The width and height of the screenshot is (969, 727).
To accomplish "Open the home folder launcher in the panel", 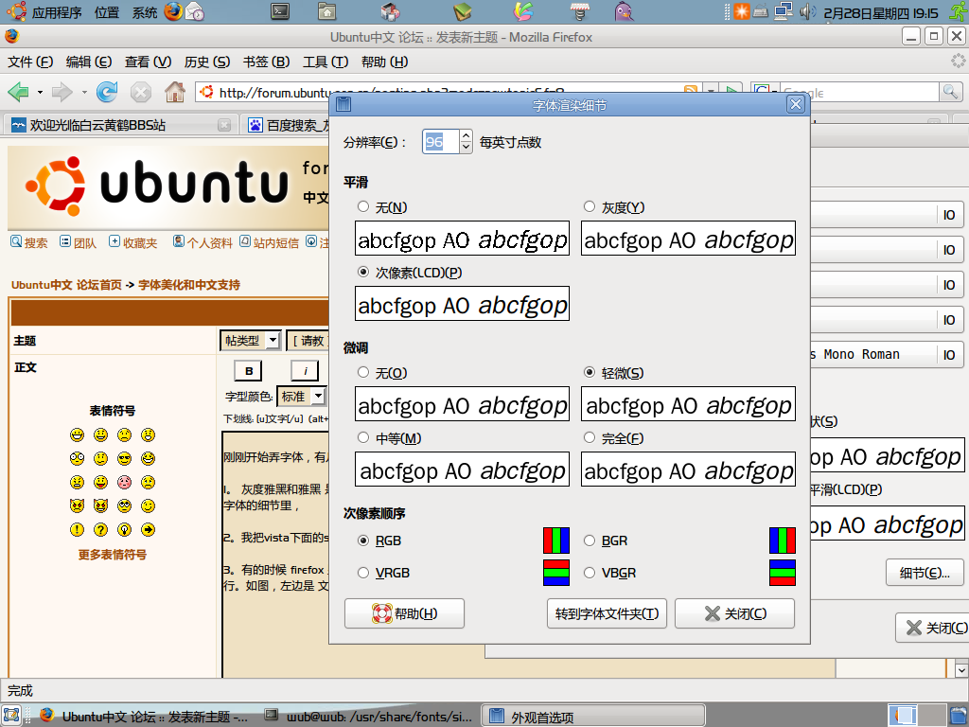I will [x=326, y=11].
